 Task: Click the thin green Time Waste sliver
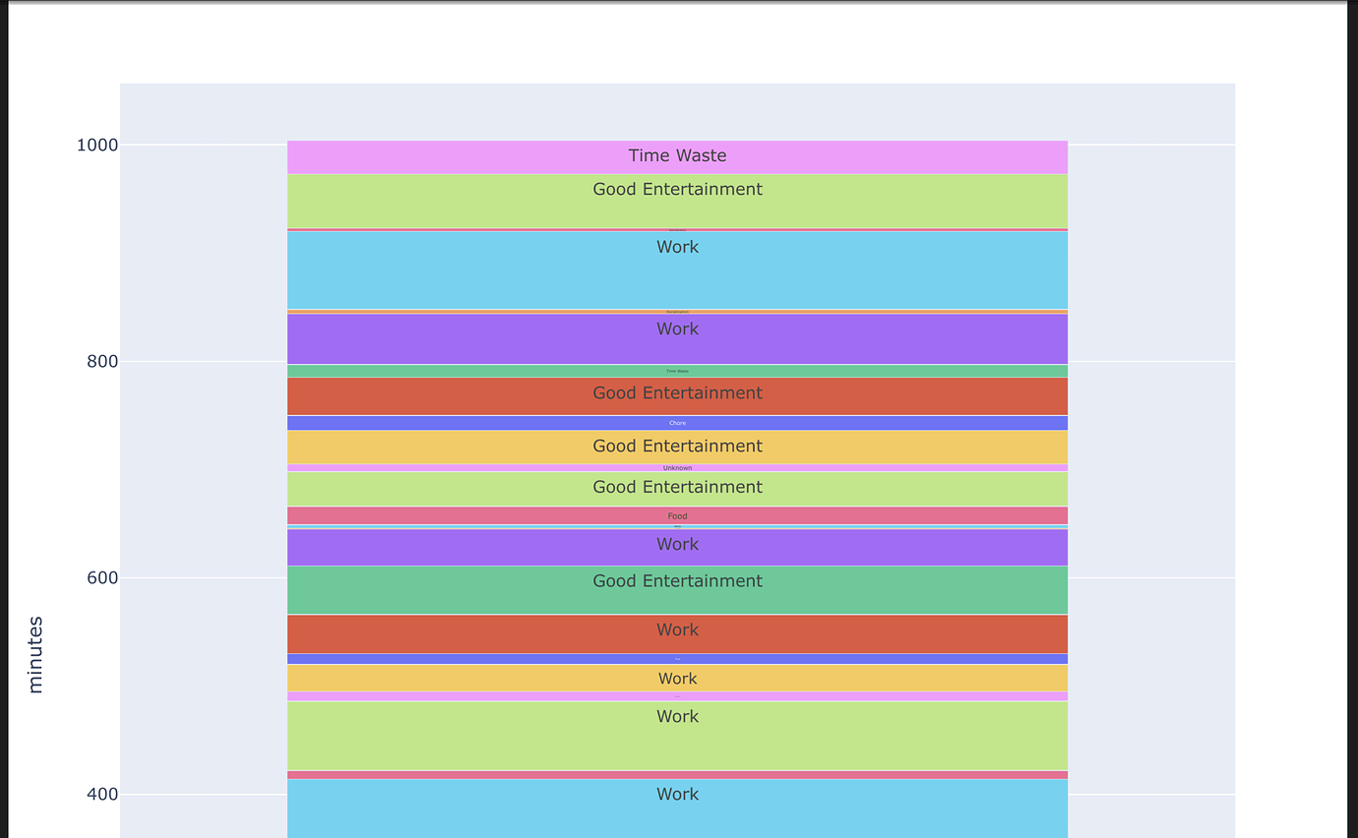[677, 371]
